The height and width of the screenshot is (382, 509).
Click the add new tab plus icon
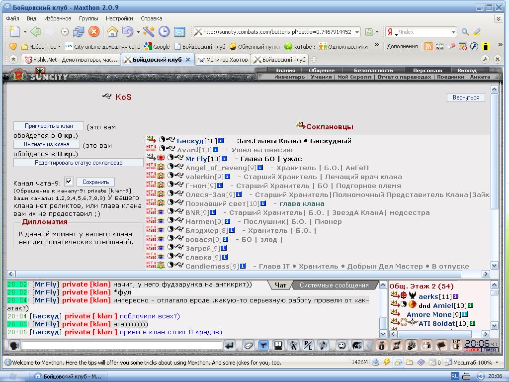click(314, 60)
